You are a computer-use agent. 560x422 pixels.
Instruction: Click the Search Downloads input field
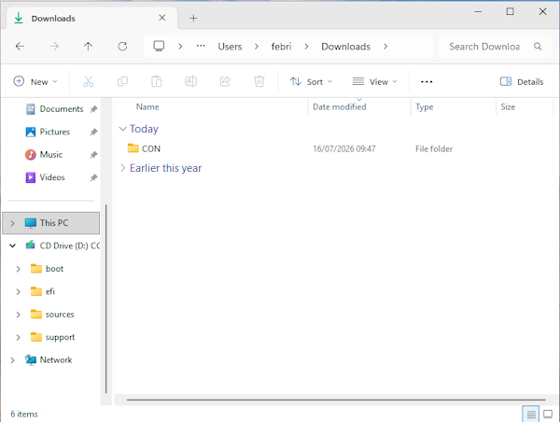tap(495, 47)
